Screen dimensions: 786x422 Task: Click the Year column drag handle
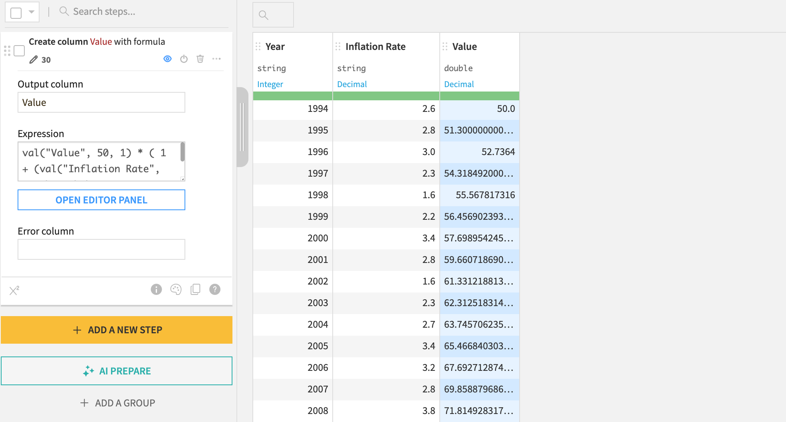(258, 47)
